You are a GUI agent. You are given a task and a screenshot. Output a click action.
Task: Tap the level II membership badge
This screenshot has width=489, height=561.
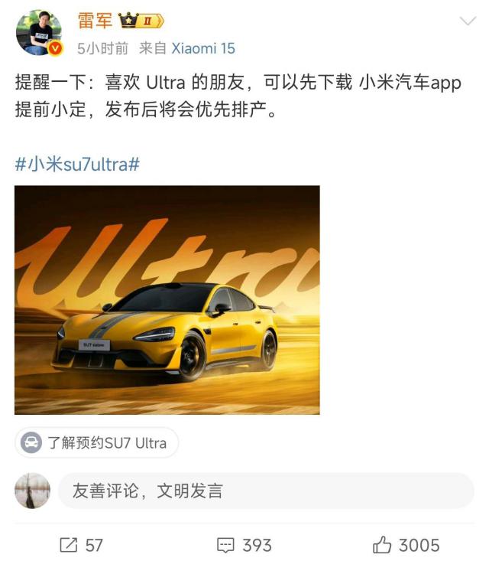click(x=150, y=21)
